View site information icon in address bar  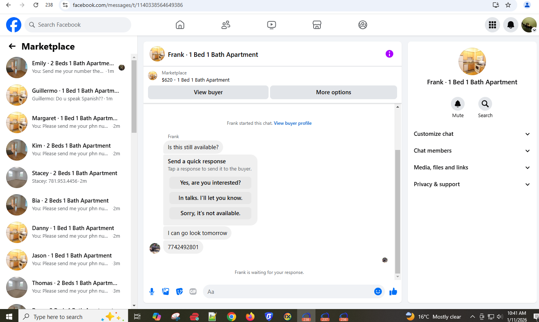[65, 5]
